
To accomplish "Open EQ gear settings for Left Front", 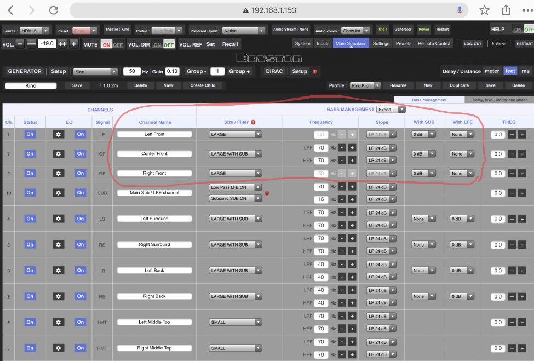I will click(x=58, y=134).
